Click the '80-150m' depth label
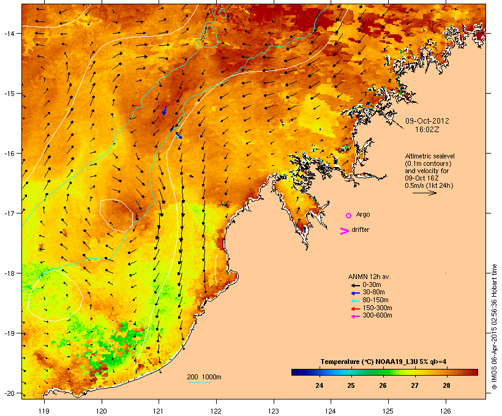This screenshot has height=416, width=502. click(375, 300)
